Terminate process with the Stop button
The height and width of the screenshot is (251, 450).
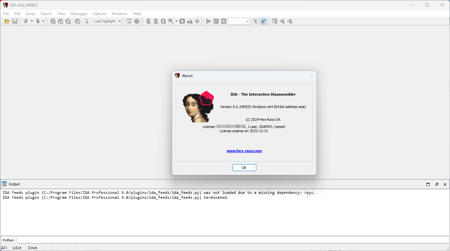pyautogui.click(x=224, y=21)
